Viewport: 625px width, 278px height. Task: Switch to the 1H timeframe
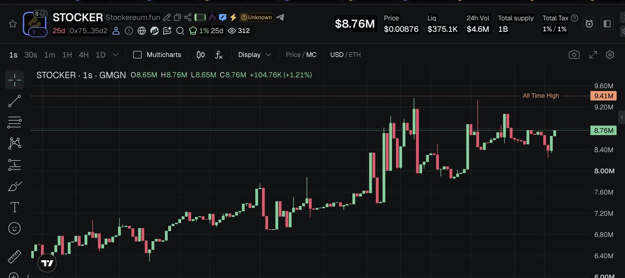[x=67, y=55]
